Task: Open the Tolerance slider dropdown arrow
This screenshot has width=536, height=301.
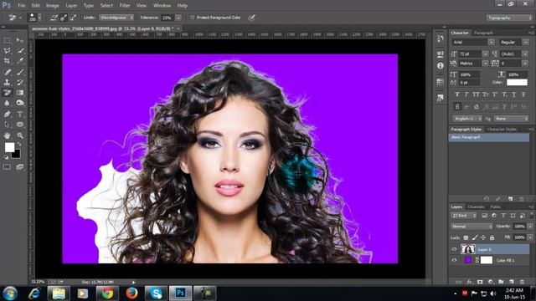Action: [x=178, y=18]
